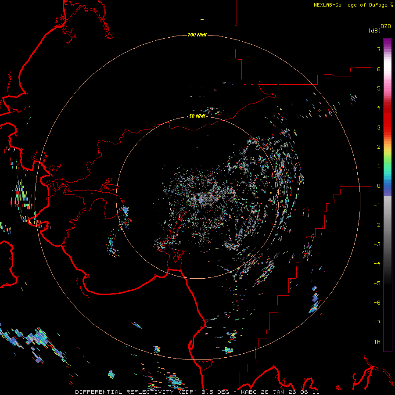Click the TH threshold label on colorbar
This screenshot has height=395, width=395.
click(x=377, y=342)
